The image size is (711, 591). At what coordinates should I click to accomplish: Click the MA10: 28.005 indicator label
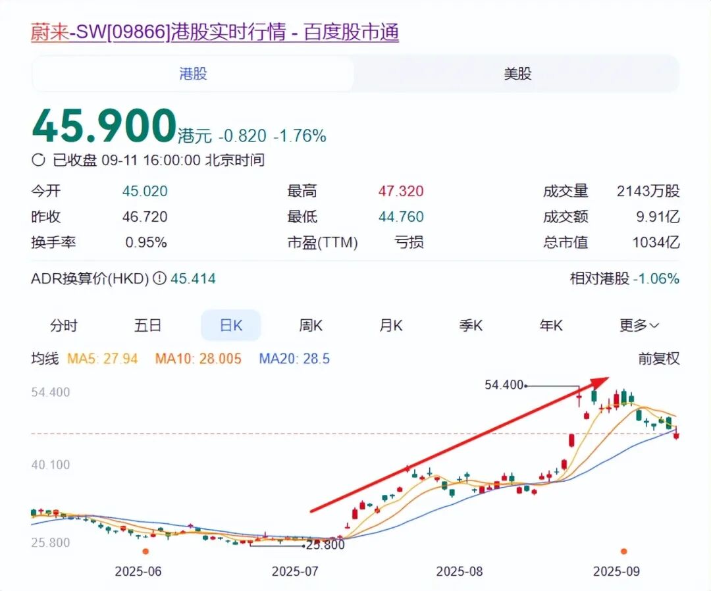(x=198, y=359)
